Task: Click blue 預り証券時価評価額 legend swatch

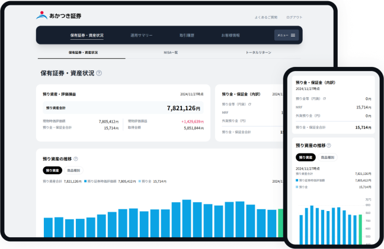Action: (x=85, y=181)
